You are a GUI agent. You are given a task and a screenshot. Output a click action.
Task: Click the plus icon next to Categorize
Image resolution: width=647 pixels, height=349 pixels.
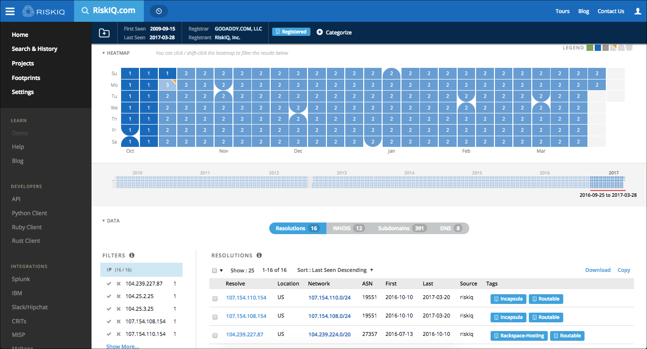point(320,32)
